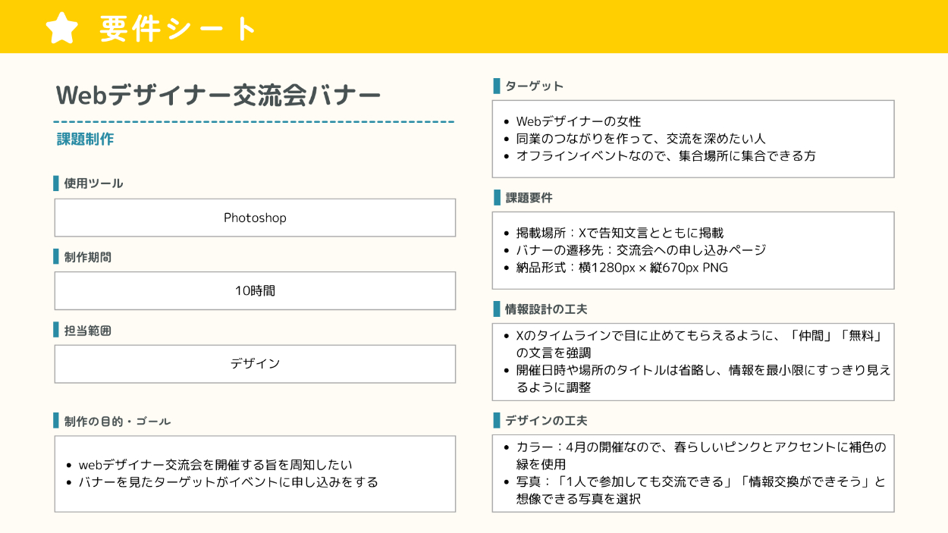Click the 課題制作 subtitle text
This screenshot has height=533, width=948.
click(85, 140)
